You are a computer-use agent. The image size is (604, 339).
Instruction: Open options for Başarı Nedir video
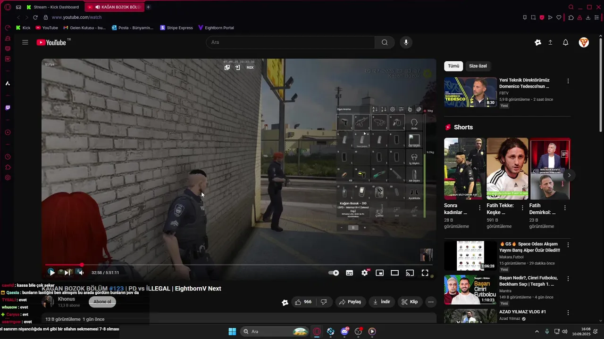(568, 279)
